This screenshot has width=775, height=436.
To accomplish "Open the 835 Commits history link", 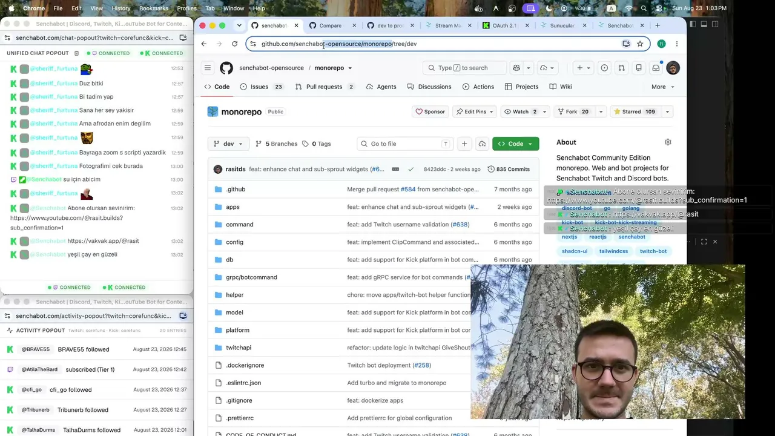I will (x=509, y=169).
